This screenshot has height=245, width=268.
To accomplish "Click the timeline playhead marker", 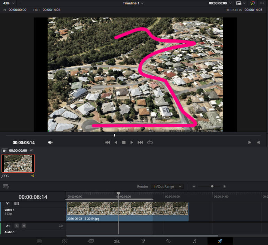I will (x=118, y=193).
